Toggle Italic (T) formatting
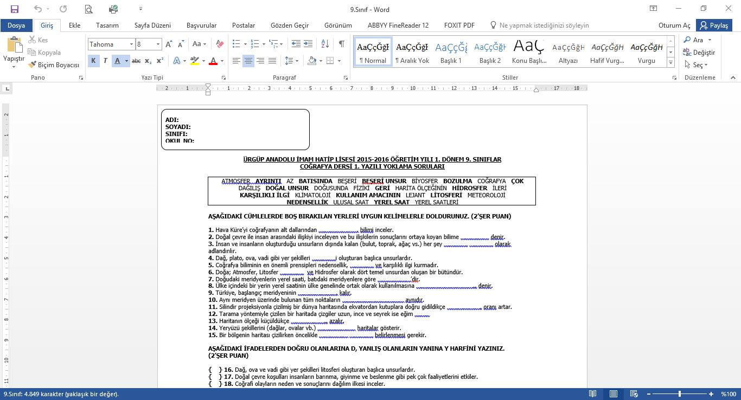This screenshot has width=741, height=400. pyautogui.click(x=105, y=61)
